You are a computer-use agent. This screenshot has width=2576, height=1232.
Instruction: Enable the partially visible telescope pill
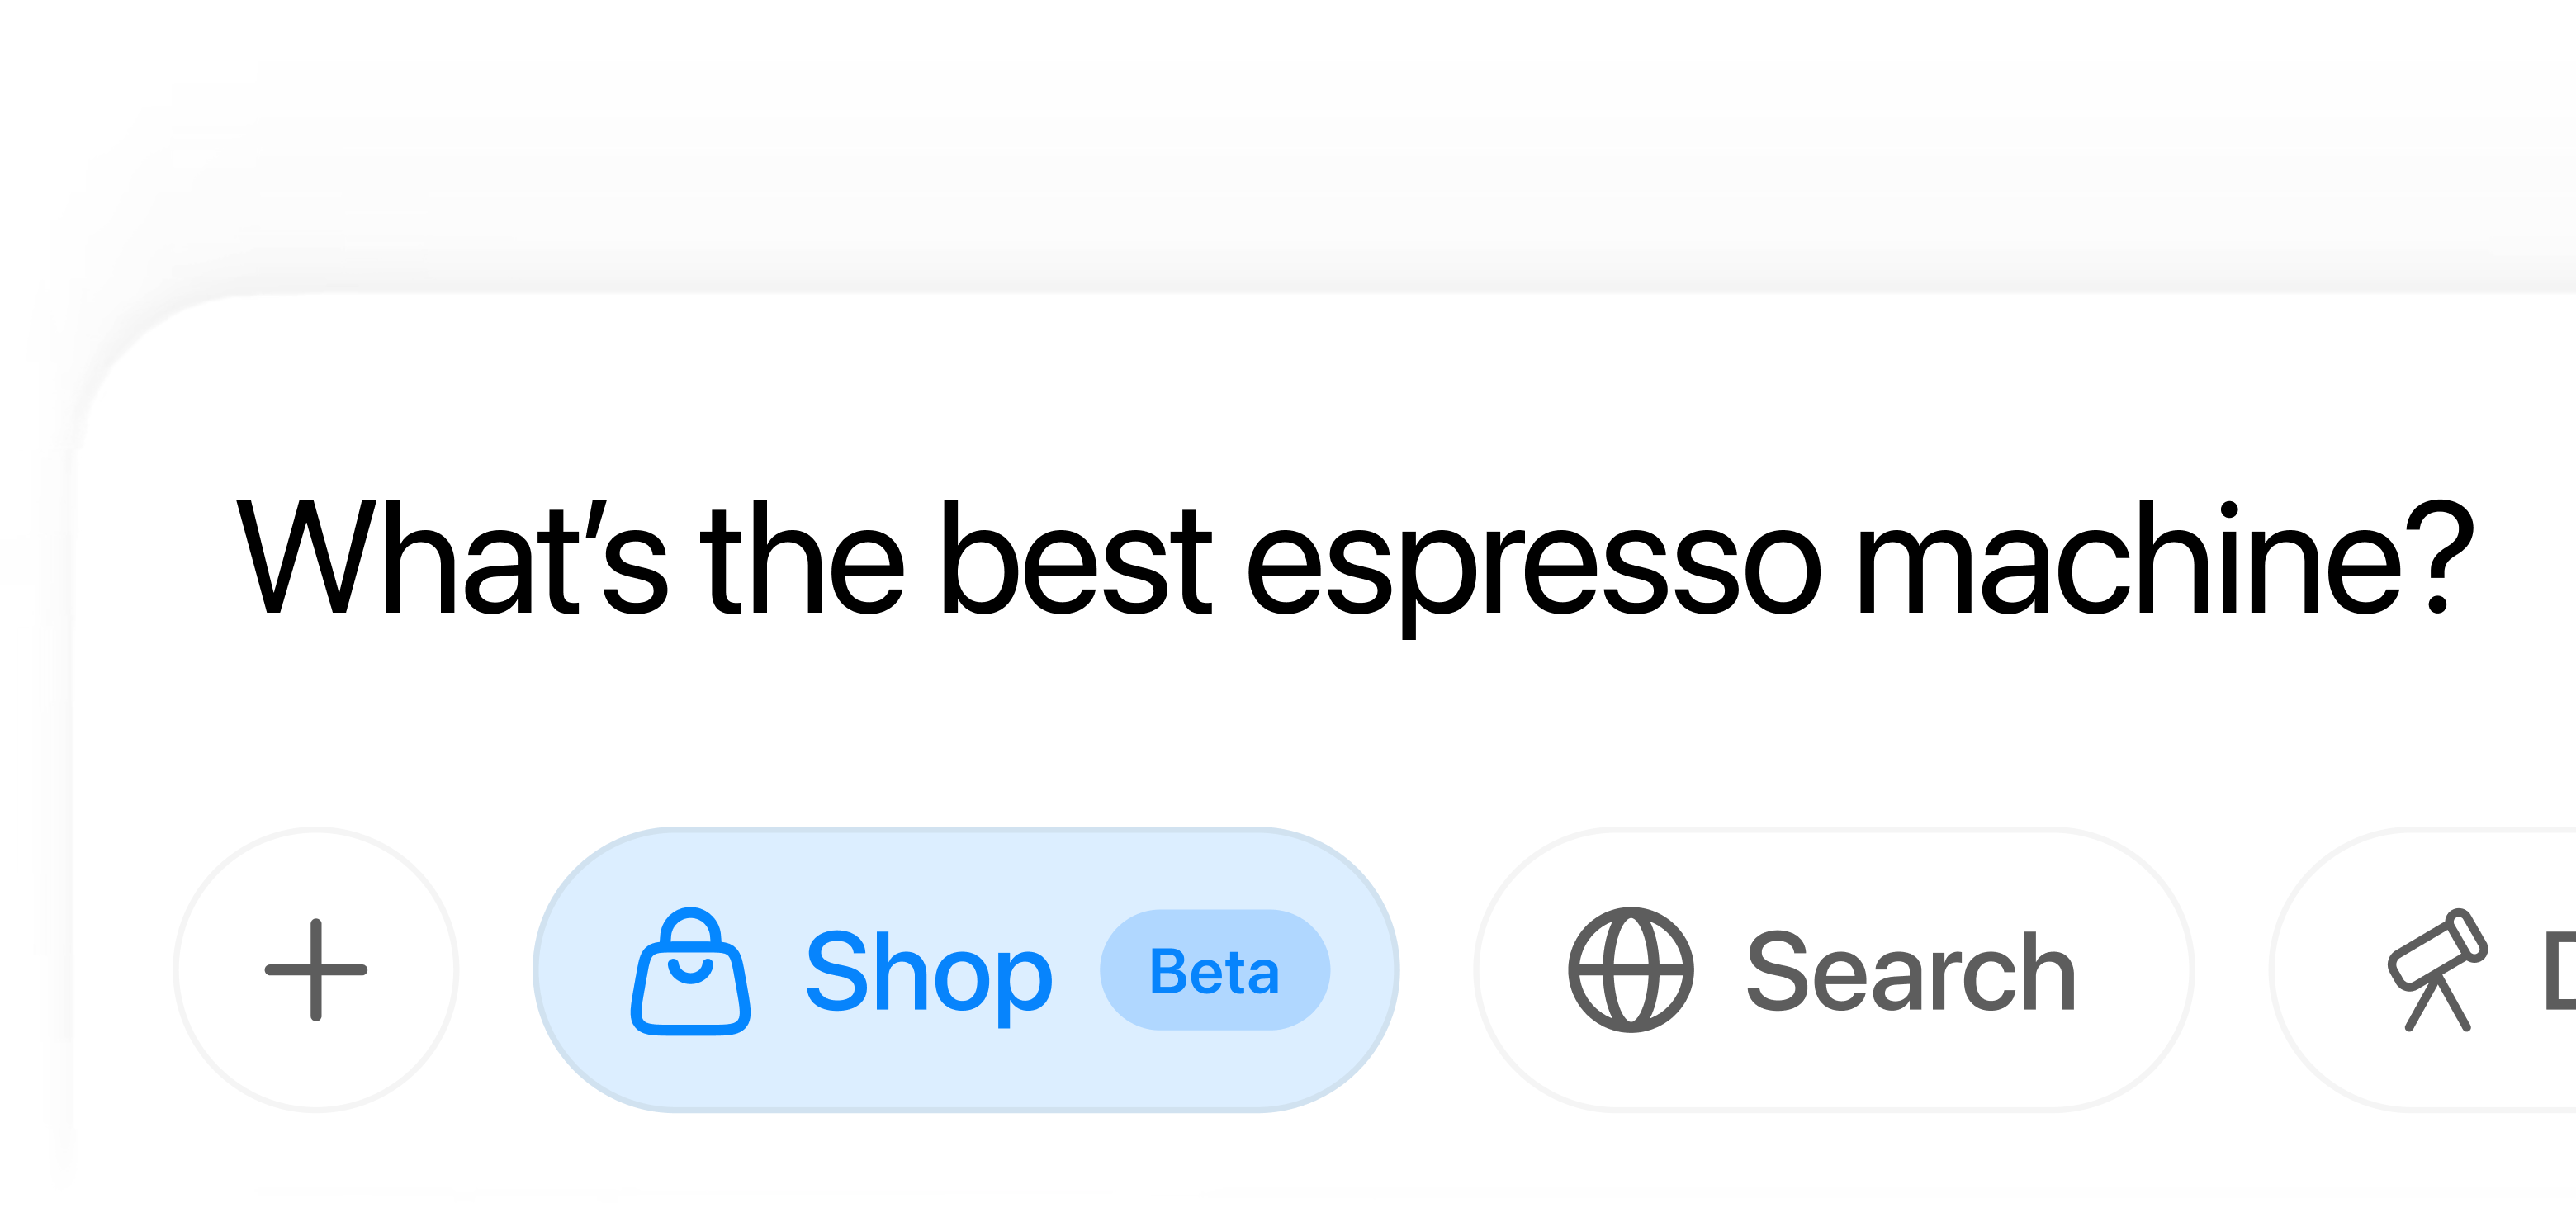tap(2423, 970)
